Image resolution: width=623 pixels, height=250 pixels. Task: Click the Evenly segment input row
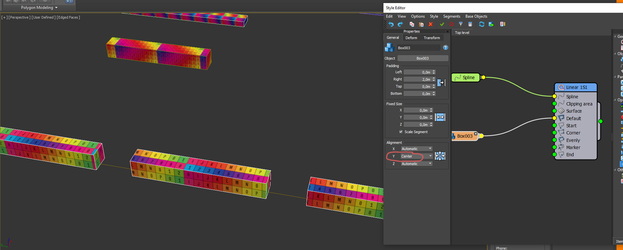point(575,140)
